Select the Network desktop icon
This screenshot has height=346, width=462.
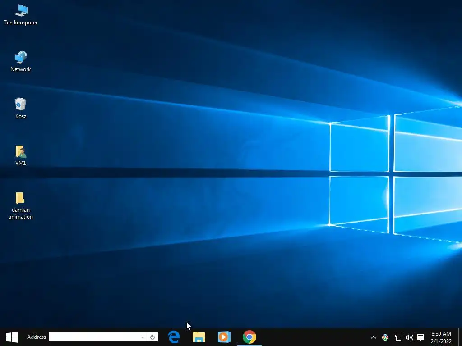(21, 61)
